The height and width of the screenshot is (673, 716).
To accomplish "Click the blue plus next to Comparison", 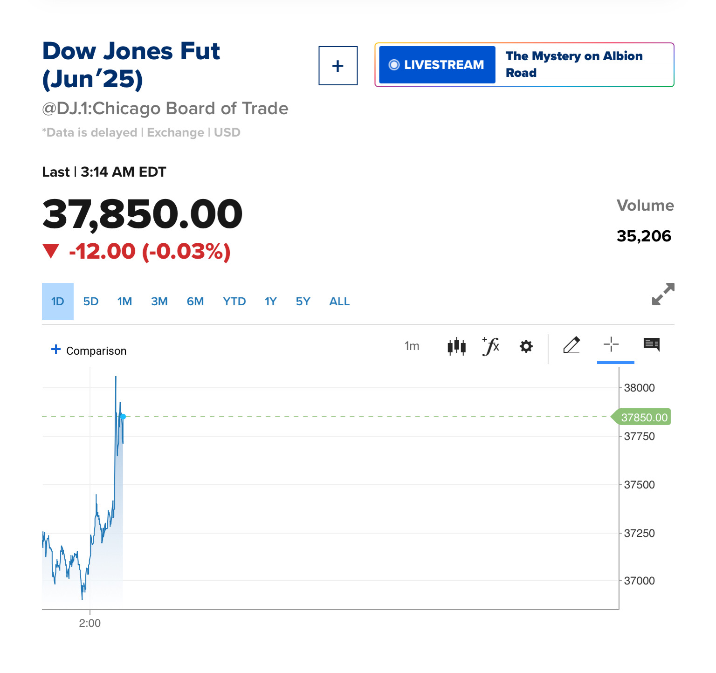I will [56, 350].
